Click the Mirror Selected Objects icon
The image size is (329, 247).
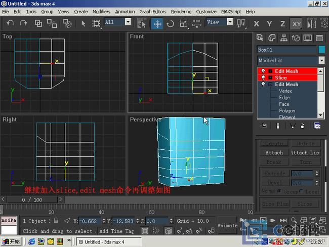tap(311, 23)
